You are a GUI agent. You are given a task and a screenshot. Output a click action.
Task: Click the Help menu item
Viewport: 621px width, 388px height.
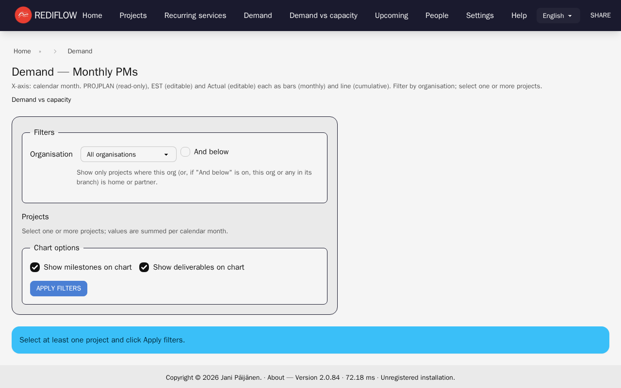click(x=519, y=16)
